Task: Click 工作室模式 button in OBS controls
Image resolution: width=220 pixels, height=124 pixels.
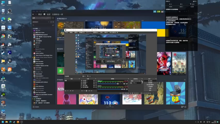Action: [x=150, y=87]
